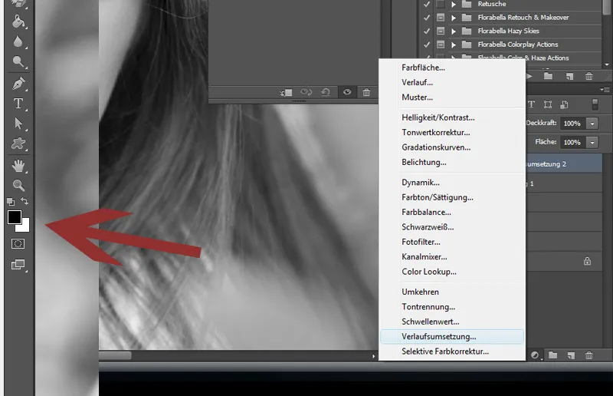Toggle adjustment layer visibility eye in Properties
The image size is (613, 396).
click(347, 92)
